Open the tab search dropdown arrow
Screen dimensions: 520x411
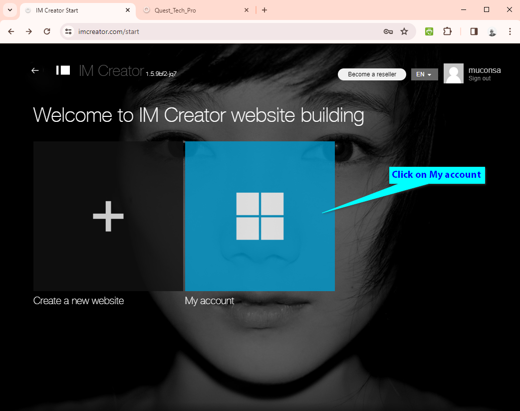(x=10, y=10)
